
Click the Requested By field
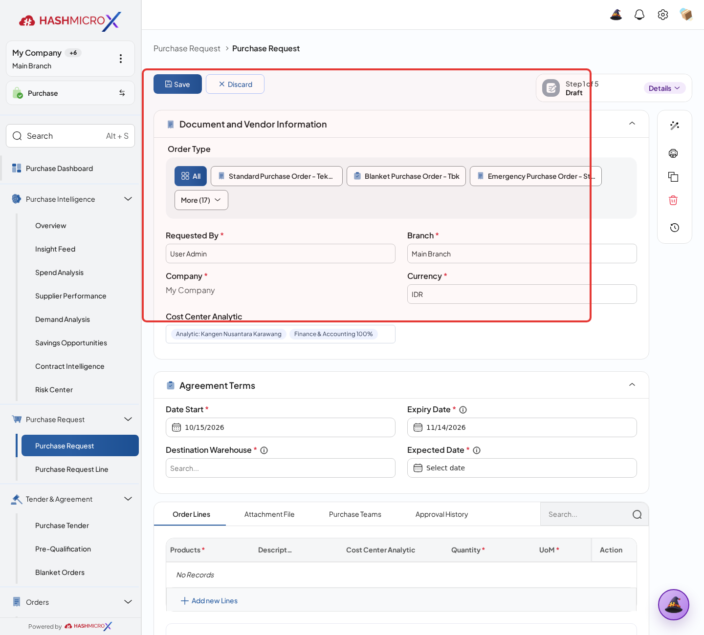(x=281, y=254)
